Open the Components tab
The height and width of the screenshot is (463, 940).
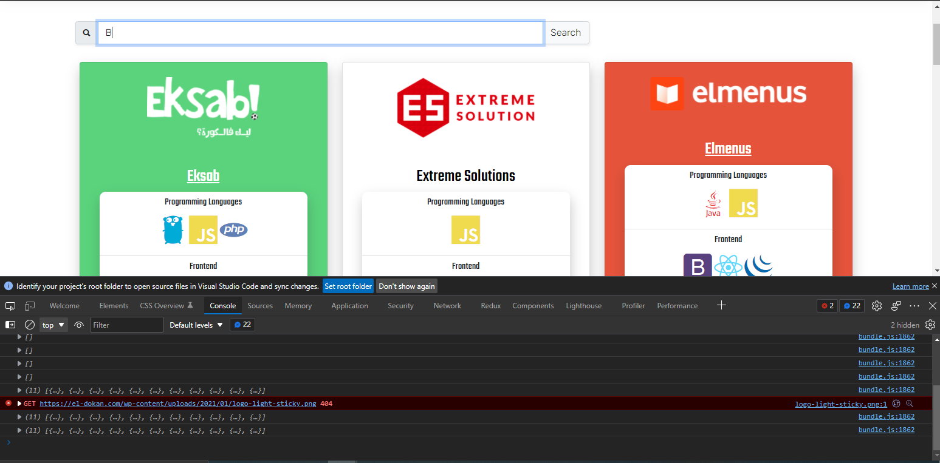[533, 306]
